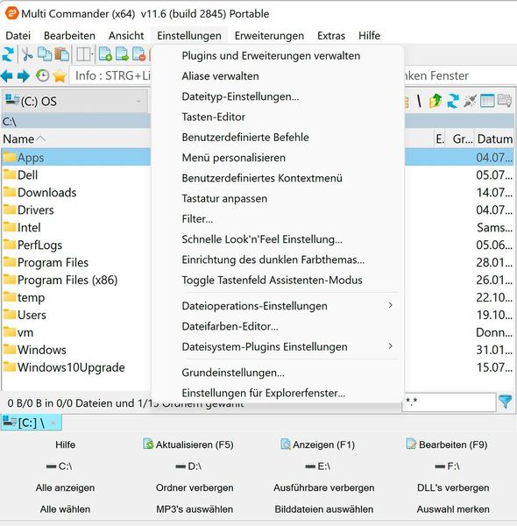This screenshot has width=517, height=526.
Task: Click the go up folder icon
Action: pos(436,101)
